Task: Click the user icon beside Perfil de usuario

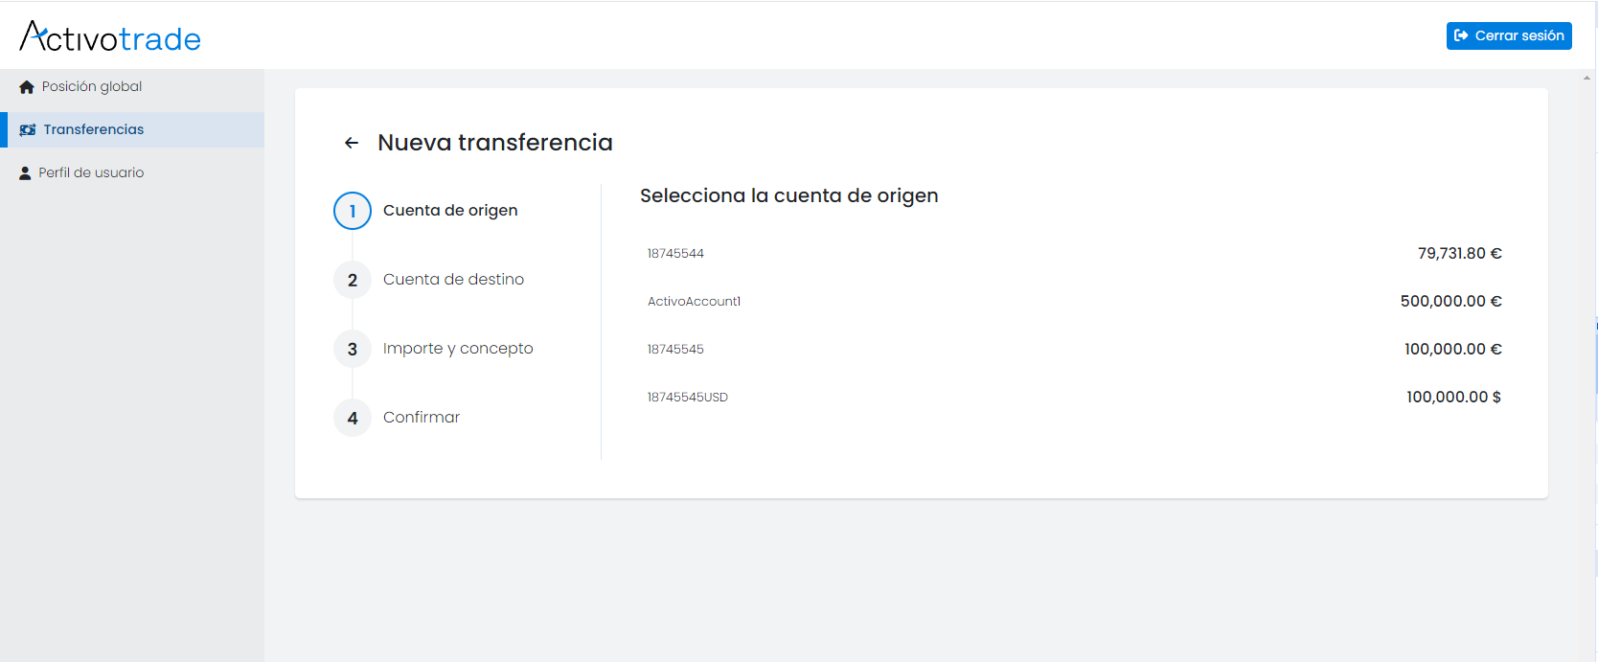Action: pyautogui.click(x=26, y=173)
